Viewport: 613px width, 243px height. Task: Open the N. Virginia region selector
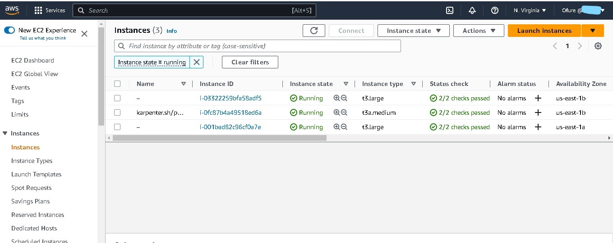pyautogui.click(x=530, y=10)
